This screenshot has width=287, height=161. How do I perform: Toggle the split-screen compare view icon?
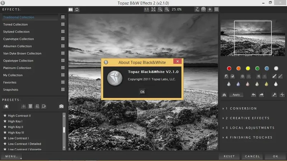[71, 10]
